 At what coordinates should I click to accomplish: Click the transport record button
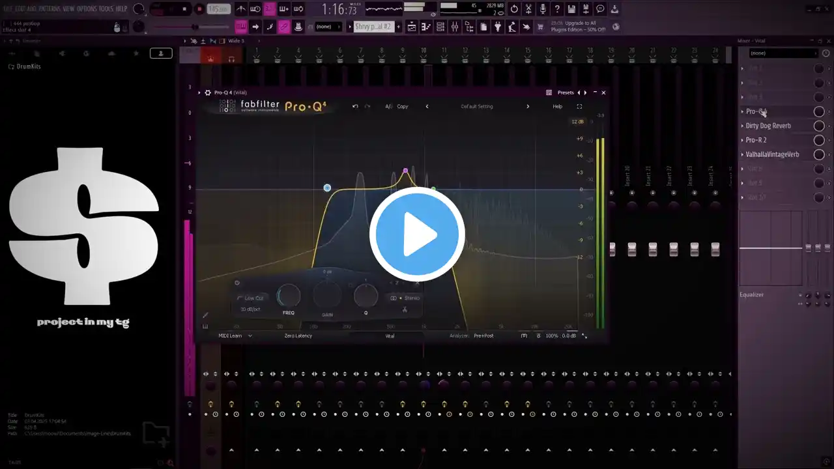click(199, 9)
